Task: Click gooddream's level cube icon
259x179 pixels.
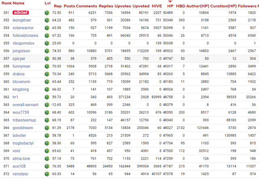Action: click(47, 128)
